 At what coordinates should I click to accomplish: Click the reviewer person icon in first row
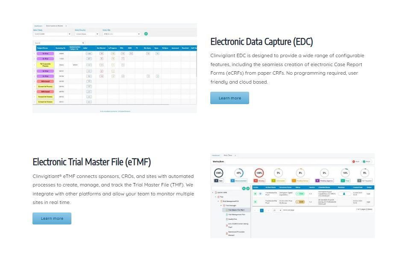[x=344, y=194]
